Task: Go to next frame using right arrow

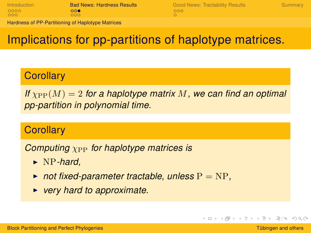Action: pos(234,219)
